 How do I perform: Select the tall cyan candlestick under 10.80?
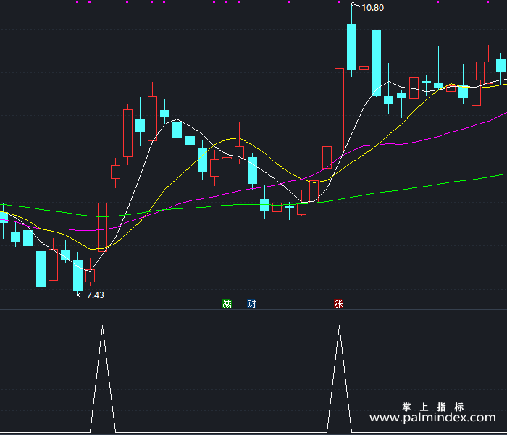coord(351,46)
